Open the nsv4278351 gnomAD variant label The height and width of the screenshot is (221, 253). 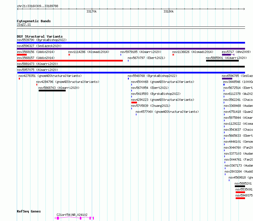50,76
